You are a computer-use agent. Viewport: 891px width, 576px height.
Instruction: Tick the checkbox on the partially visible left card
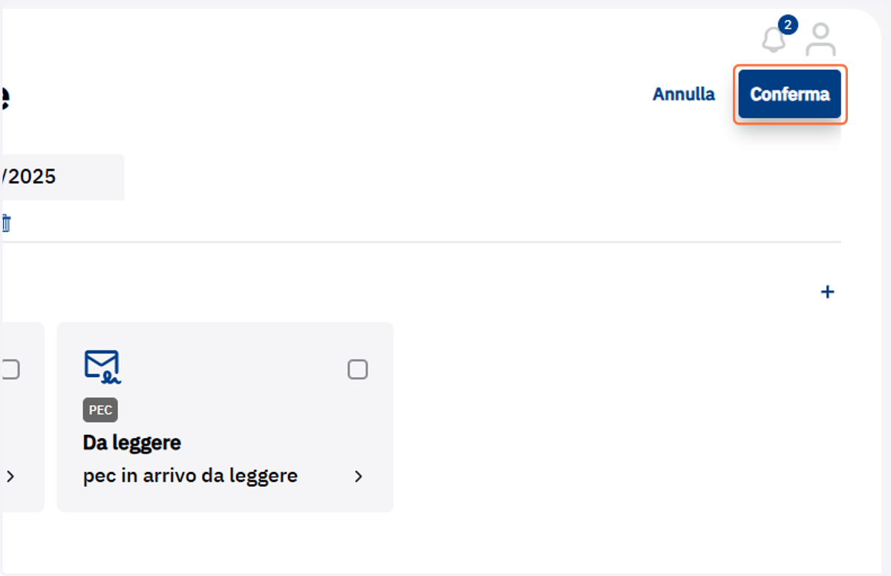tap(10, 369)
